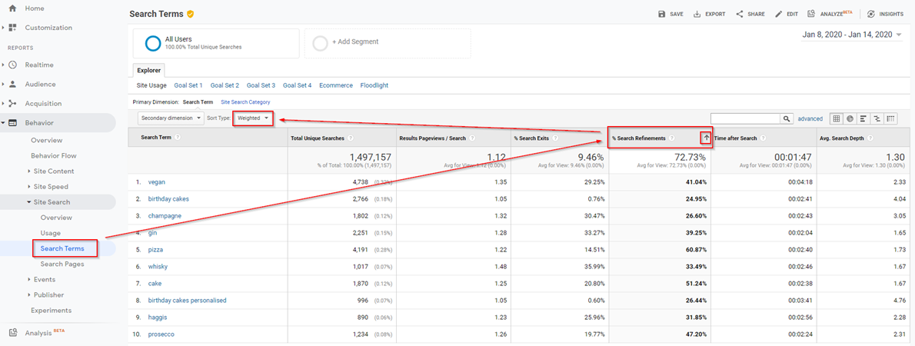Click help icon beside Total Unique Searches

(350, 138)
